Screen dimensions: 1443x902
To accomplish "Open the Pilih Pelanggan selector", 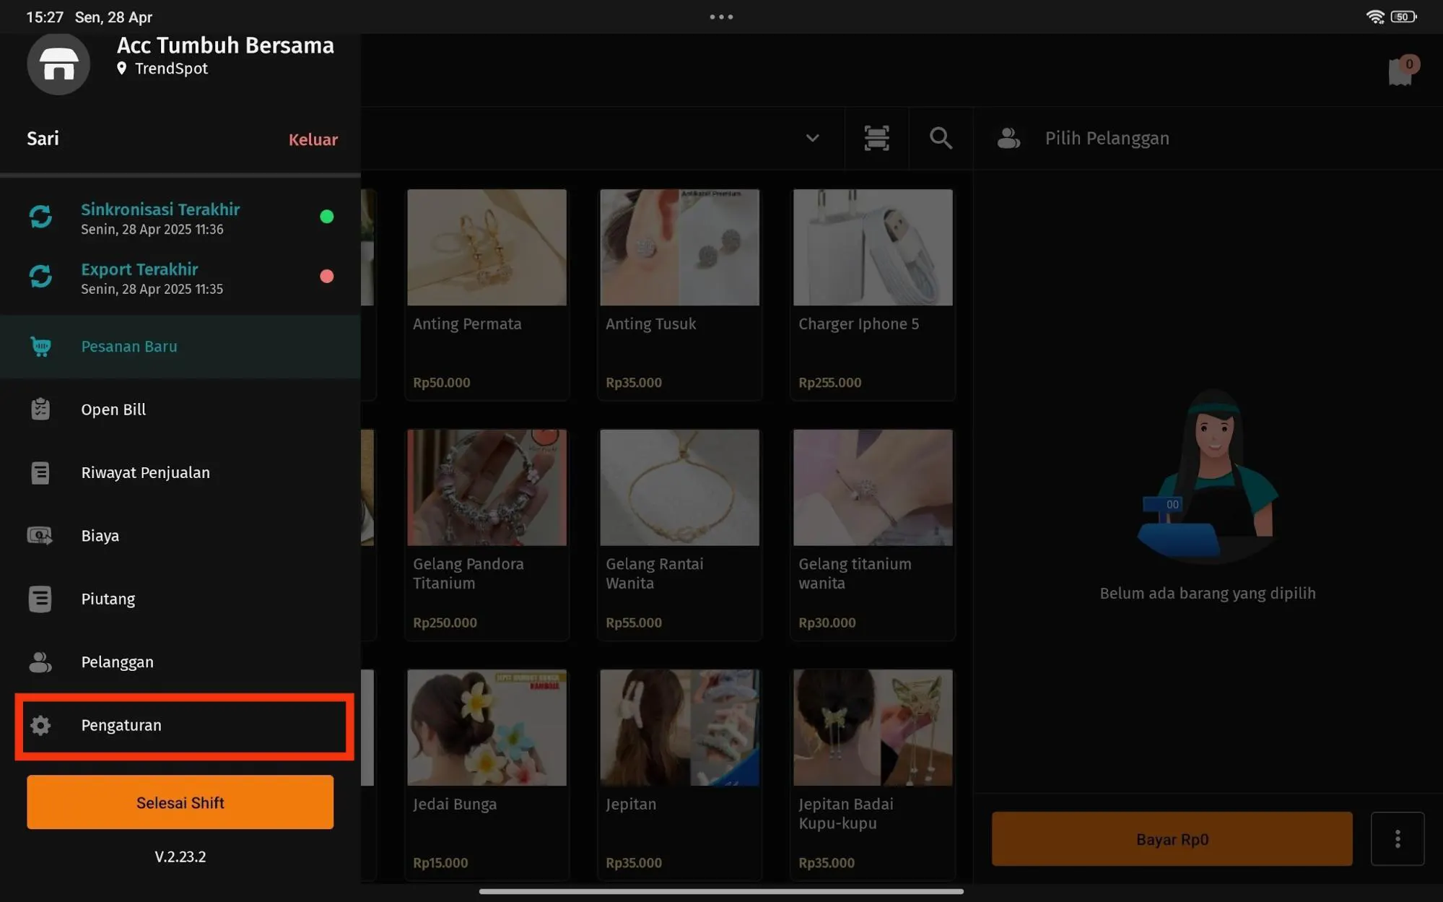I will pos(1106,138).
